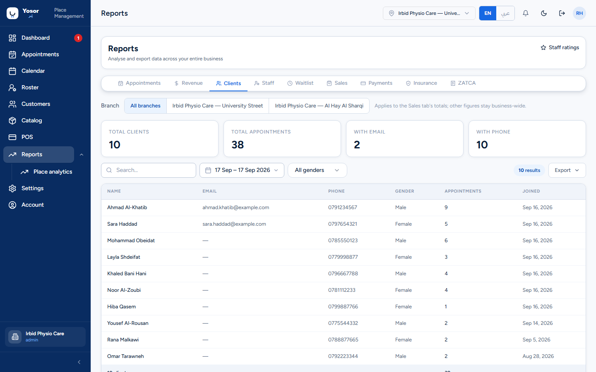Toggle dark mode moon icon
Viewport: 596px width, 372px height.
coord(544,13)
